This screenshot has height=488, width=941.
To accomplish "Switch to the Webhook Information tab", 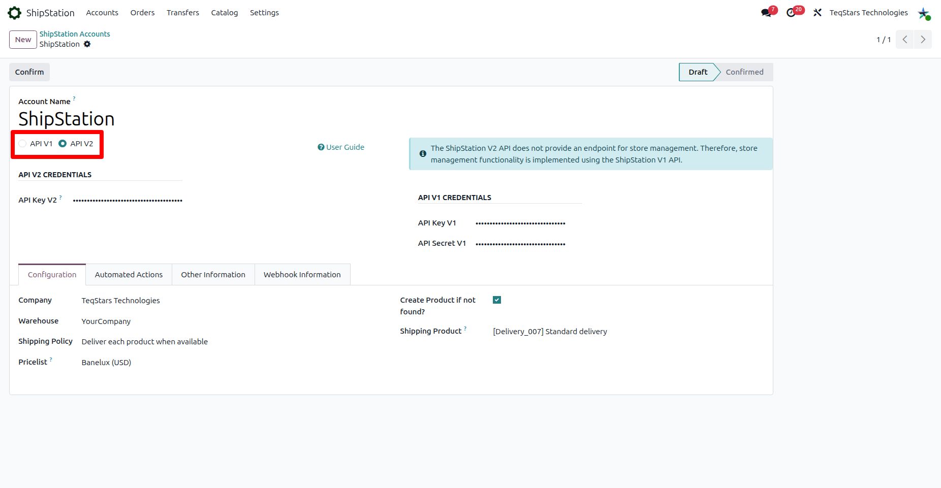I will click(x=302, y=275).
